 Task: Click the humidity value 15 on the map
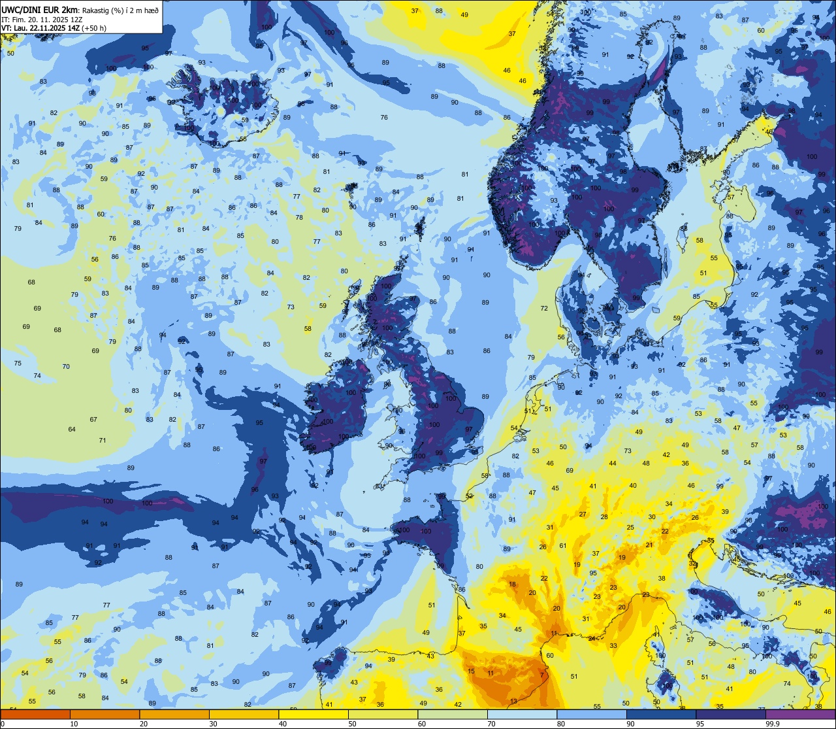[x=471, y=671]
